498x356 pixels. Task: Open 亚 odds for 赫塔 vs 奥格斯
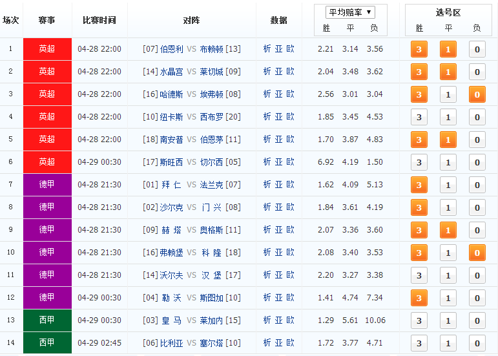click(x=278, y=229)
